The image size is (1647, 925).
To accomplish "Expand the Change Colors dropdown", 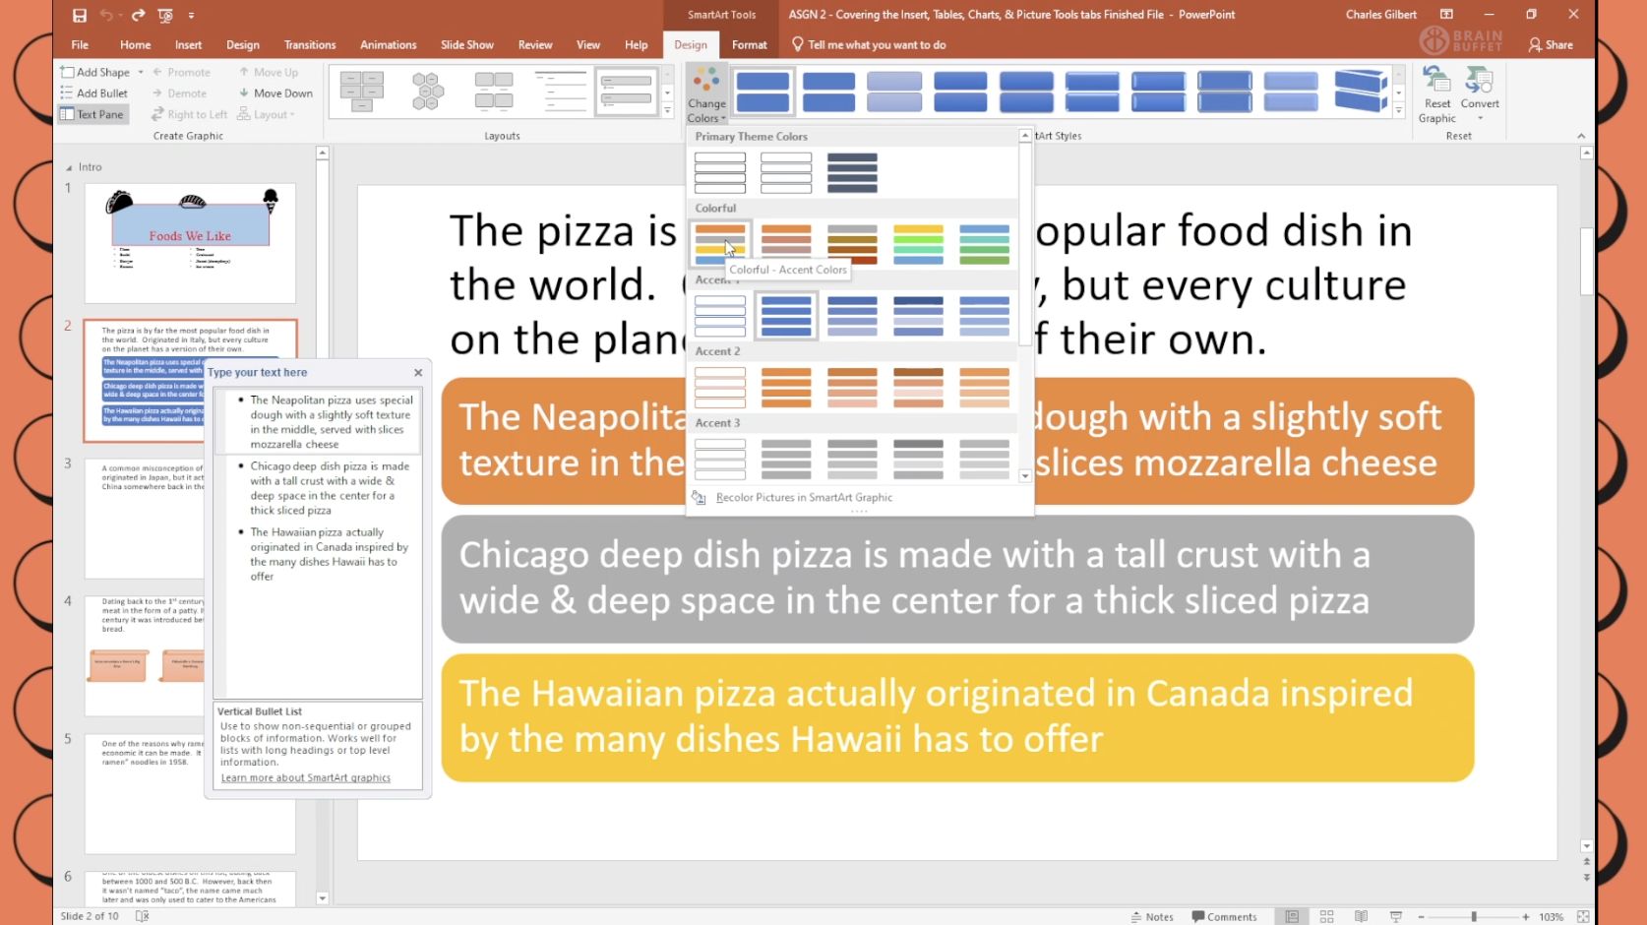I will tap(706, 95).
